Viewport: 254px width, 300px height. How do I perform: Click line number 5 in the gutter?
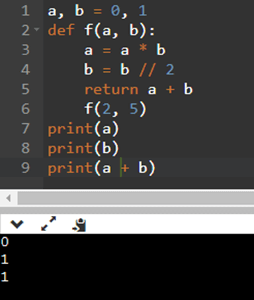25,89
